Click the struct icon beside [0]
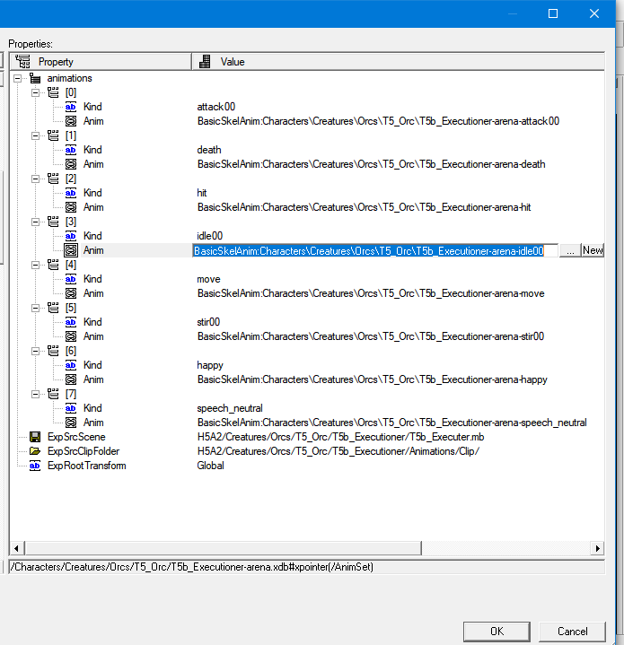 [x=53, y=92]
